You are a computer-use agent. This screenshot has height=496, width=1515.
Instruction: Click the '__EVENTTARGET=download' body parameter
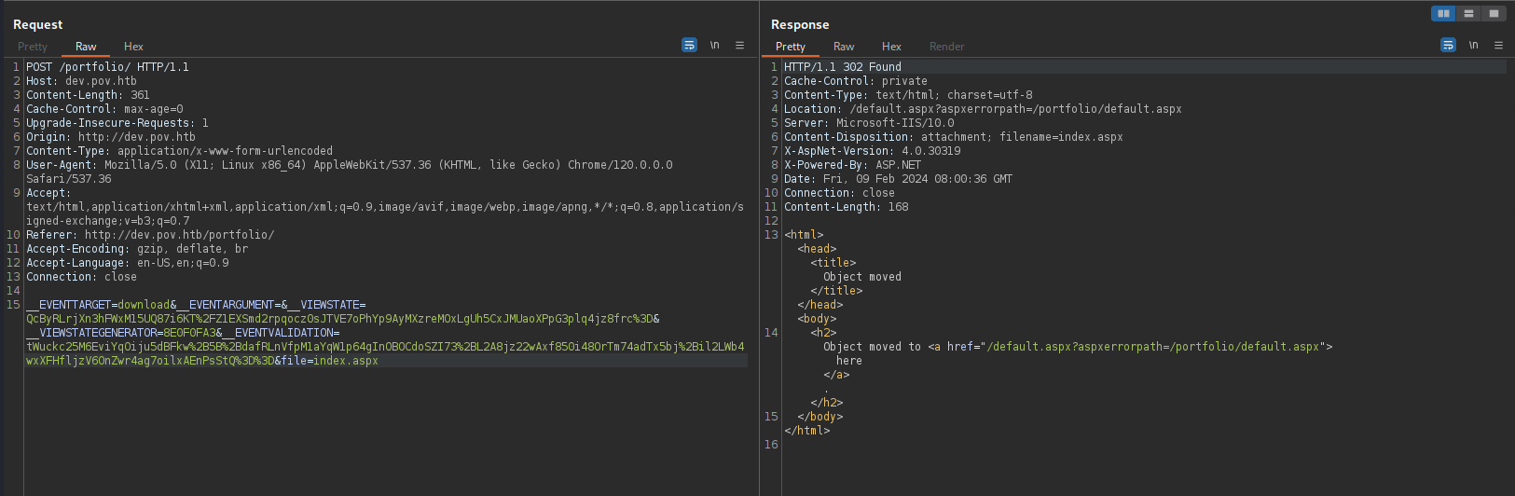(98, 305)
